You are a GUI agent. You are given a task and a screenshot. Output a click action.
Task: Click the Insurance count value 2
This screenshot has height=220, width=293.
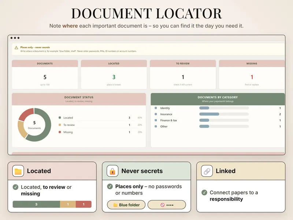(x=280, y=114)
